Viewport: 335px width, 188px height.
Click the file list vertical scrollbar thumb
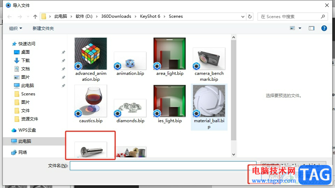point(233,90)
